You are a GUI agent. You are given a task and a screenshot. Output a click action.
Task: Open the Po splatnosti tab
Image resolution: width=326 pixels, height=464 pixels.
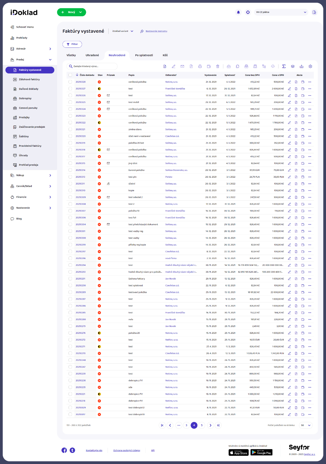(x=144, y=55)
